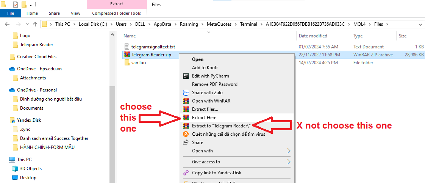Click WinRAR icon next to Extract files...
The width and height of the screenshot is (425, 183).
186,109
